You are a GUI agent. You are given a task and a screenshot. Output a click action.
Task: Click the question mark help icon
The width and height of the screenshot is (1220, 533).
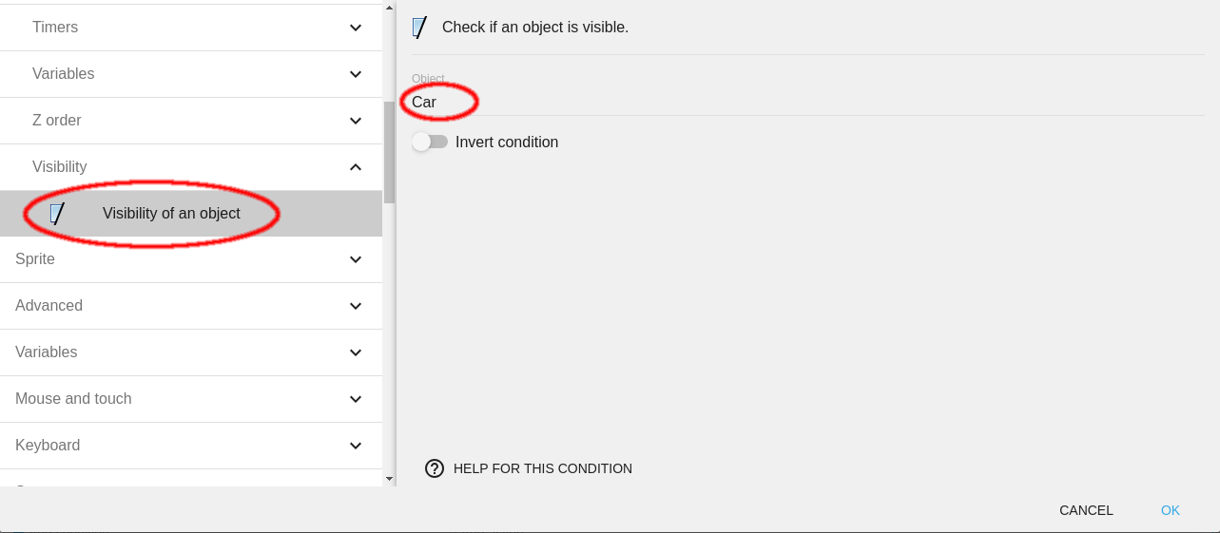click(435, 468)
